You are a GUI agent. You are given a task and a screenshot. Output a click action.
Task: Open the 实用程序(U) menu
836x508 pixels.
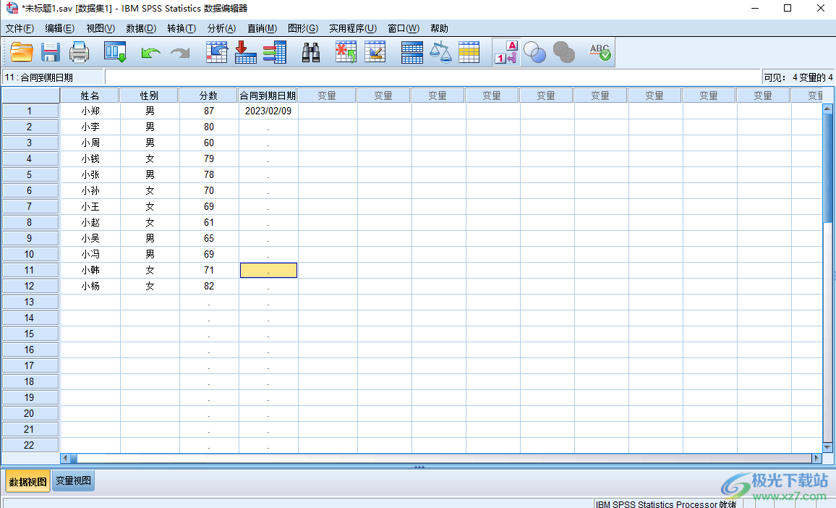[352, 28]
